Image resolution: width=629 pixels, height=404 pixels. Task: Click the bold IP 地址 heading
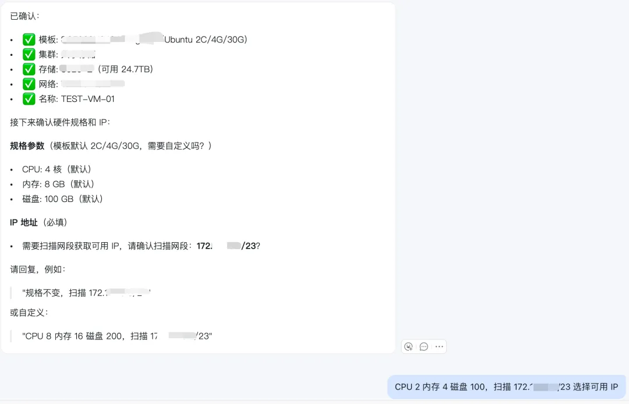(24, 222)
